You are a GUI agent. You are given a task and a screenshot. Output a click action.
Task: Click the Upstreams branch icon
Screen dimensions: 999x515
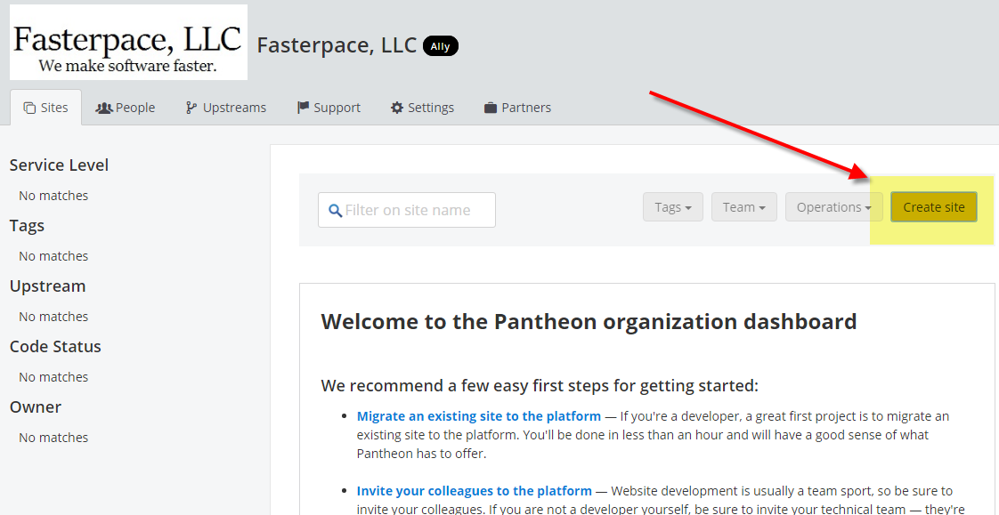pos(191,109)
